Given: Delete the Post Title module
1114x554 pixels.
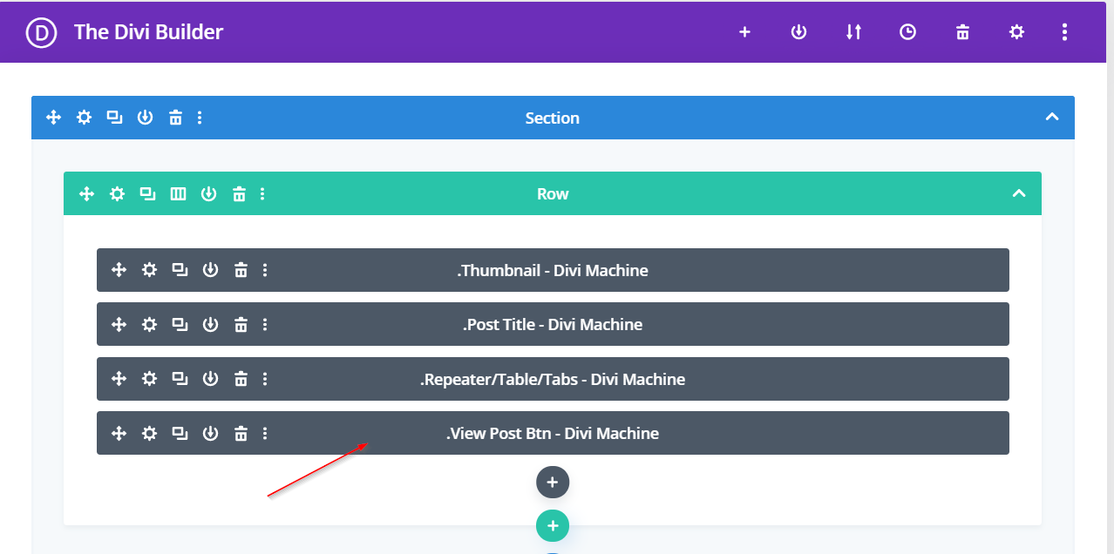Looking at the screenshot, I should 241,324.
